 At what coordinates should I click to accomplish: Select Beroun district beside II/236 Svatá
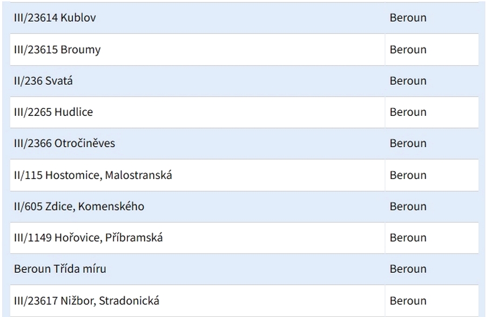pos(408,81)
